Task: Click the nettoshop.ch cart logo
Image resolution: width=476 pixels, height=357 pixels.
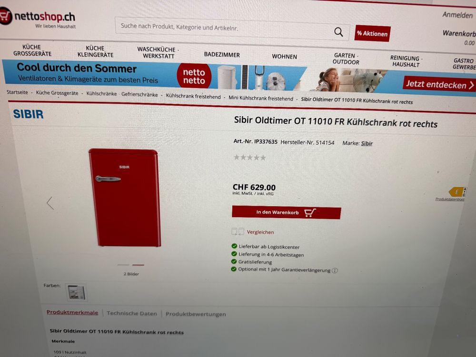Action: pos(5,16)
